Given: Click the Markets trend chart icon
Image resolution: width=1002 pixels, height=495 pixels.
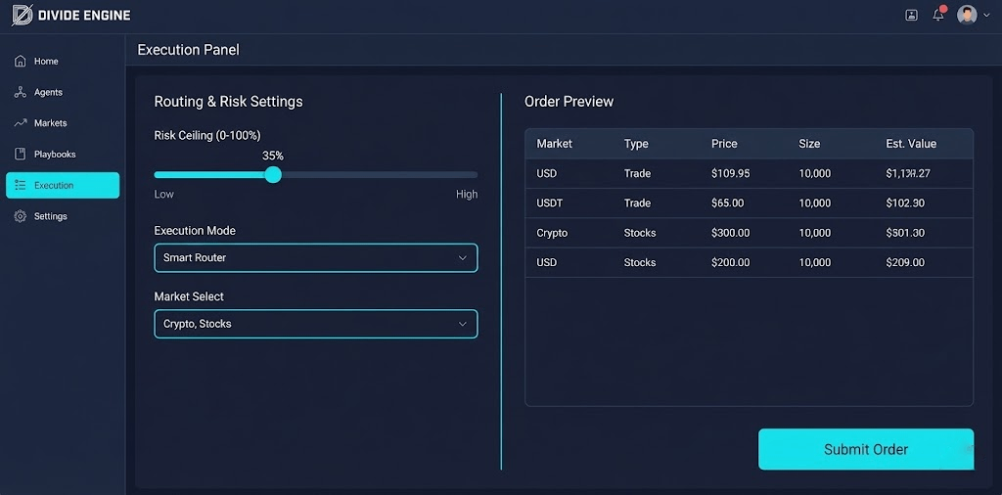Looking at the screenshot, I should pyautogui.click(x=21, y=123).
